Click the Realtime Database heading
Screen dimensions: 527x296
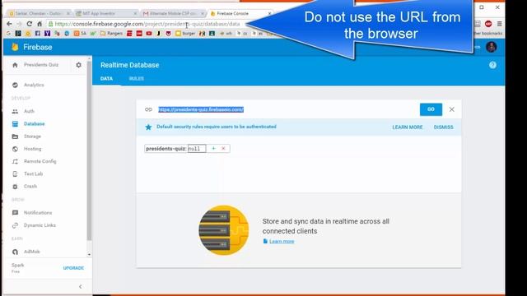(x=130, y=65)
